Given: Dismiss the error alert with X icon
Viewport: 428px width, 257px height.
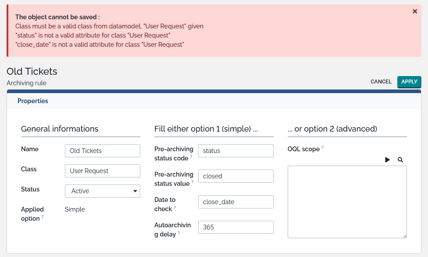Looking at the screenshot, I should click(x=415, y=11).
